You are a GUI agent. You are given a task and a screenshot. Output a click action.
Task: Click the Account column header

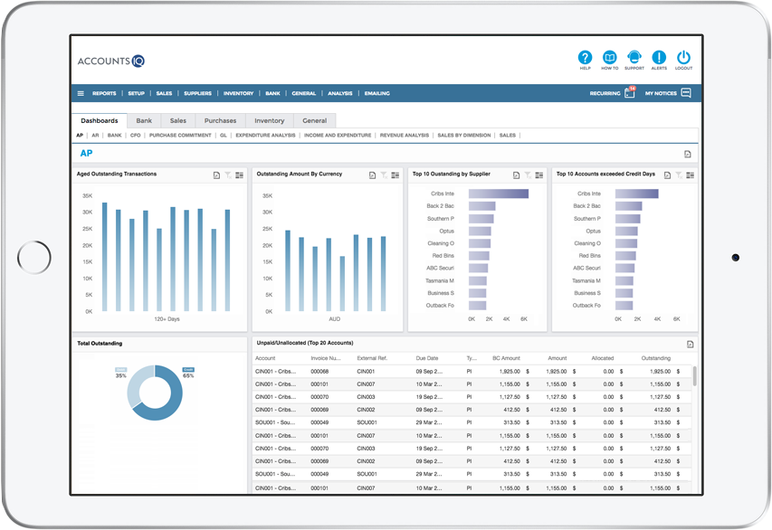265,358
